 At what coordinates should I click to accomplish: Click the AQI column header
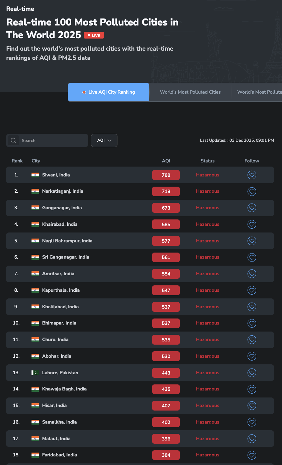166,161
